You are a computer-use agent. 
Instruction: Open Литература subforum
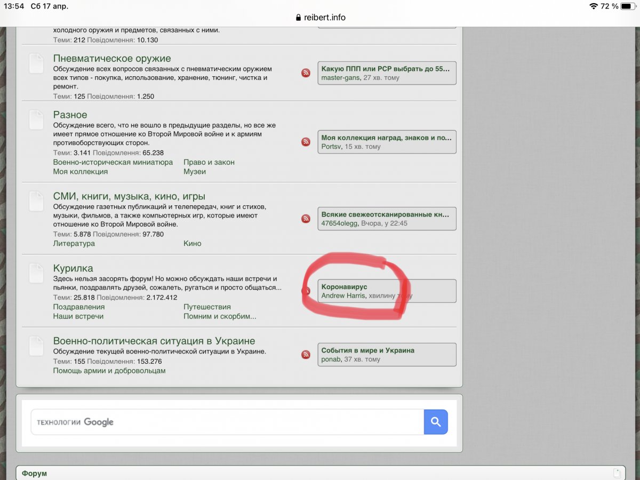click(x=74, y=243)
